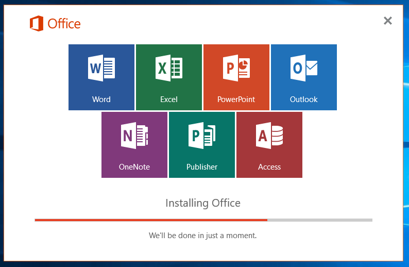This screenshot has height=267, width=409.
Task: Close the Office installer window
Action: 387,21
